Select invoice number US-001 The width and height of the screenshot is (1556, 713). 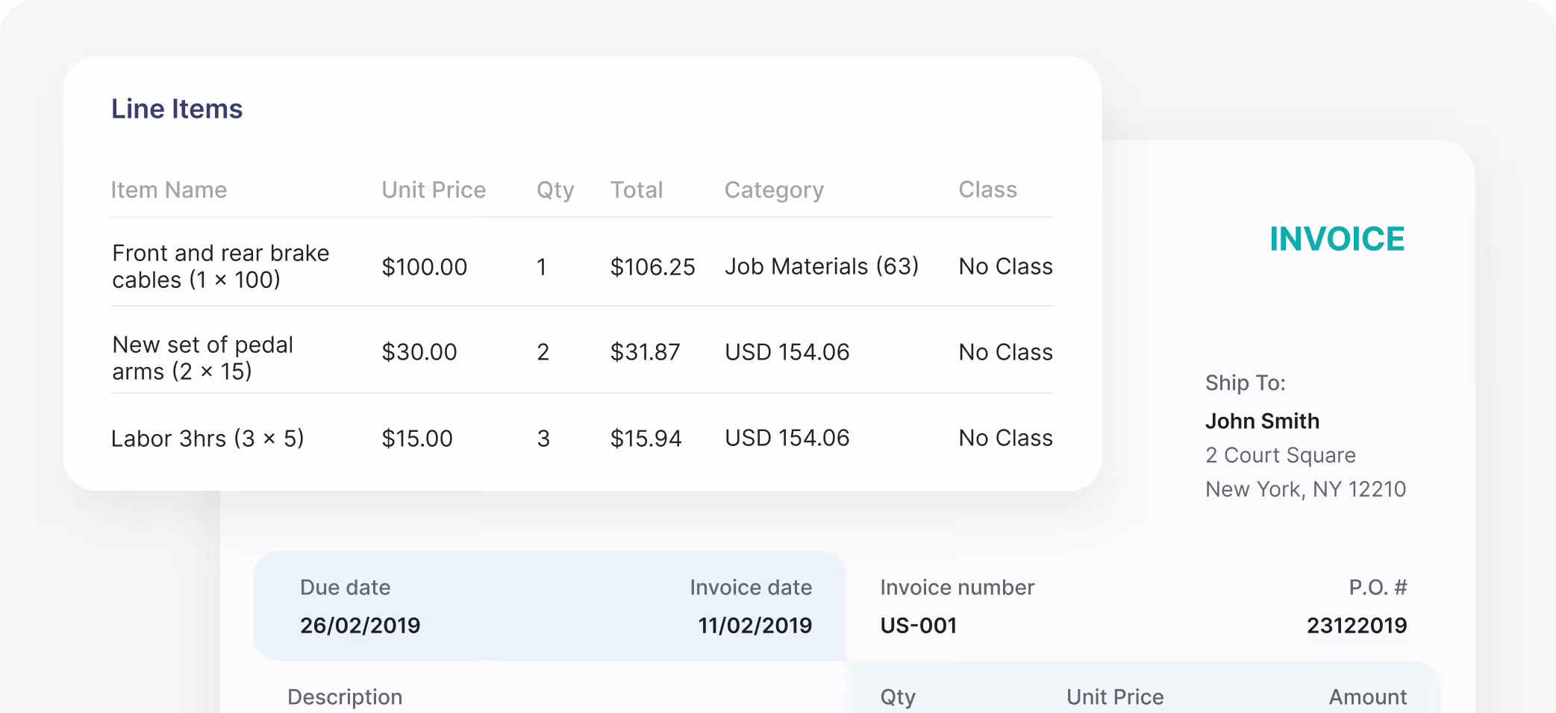tap(919, 626)
